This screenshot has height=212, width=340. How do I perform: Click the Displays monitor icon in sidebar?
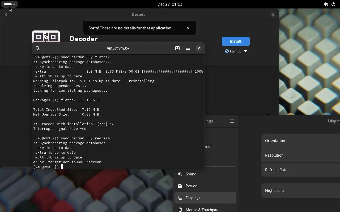pyautogui.click(x=180, y=198)
